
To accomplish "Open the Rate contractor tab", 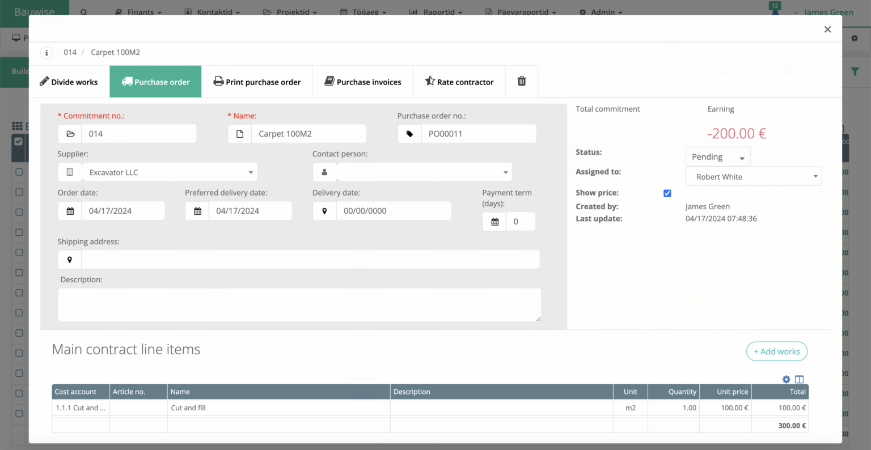I will click(x=459, y=82).
